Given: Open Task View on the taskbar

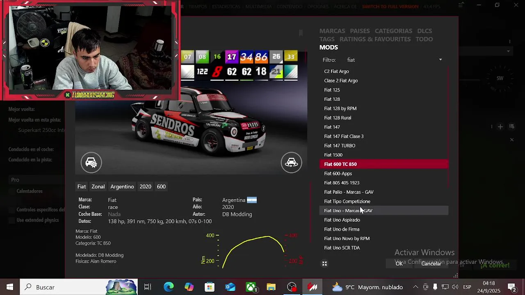Looking at the screenshot, I should click(148, 287).
